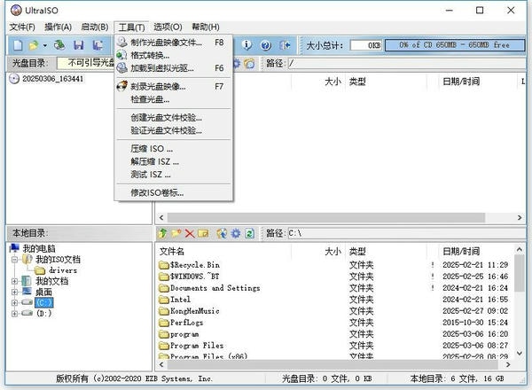This screenshot has height=390, width=532.
Task: Click the Save As toolbar icon
Action: [x=98, y=45]
